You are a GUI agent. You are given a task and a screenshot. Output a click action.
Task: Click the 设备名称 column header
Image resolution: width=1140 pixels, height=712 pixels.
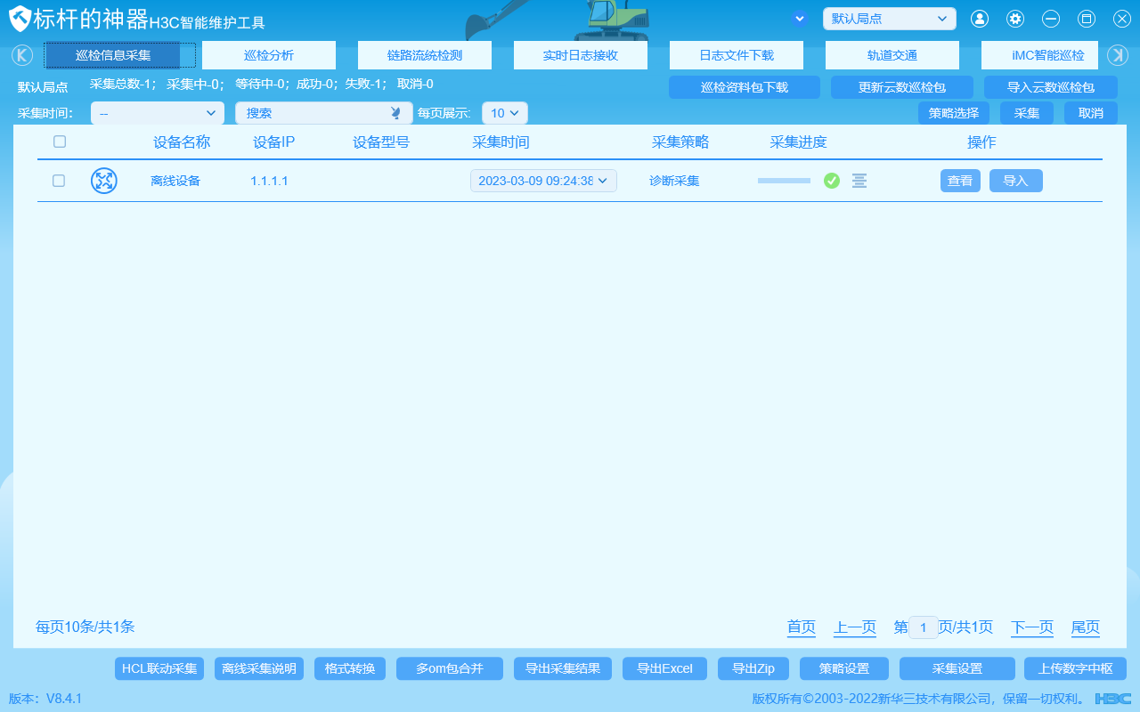(182, 142)
